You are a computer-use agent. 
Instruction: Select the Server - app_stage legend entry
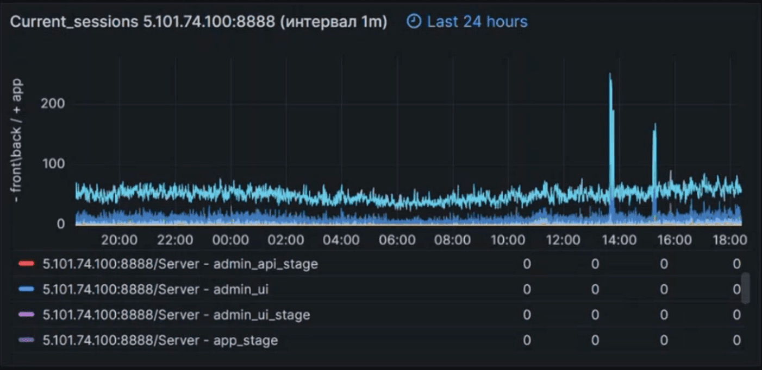[160, 340]
